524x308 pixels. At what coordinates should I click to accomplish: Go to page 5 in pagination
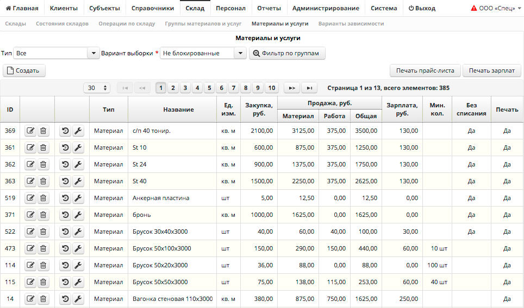point(209,88)
